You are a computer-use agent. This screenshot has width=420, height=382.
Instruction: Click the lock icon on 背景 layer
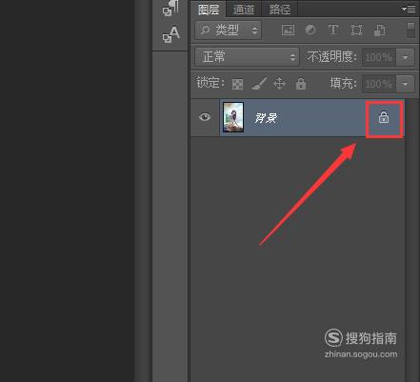click(384, 117)
